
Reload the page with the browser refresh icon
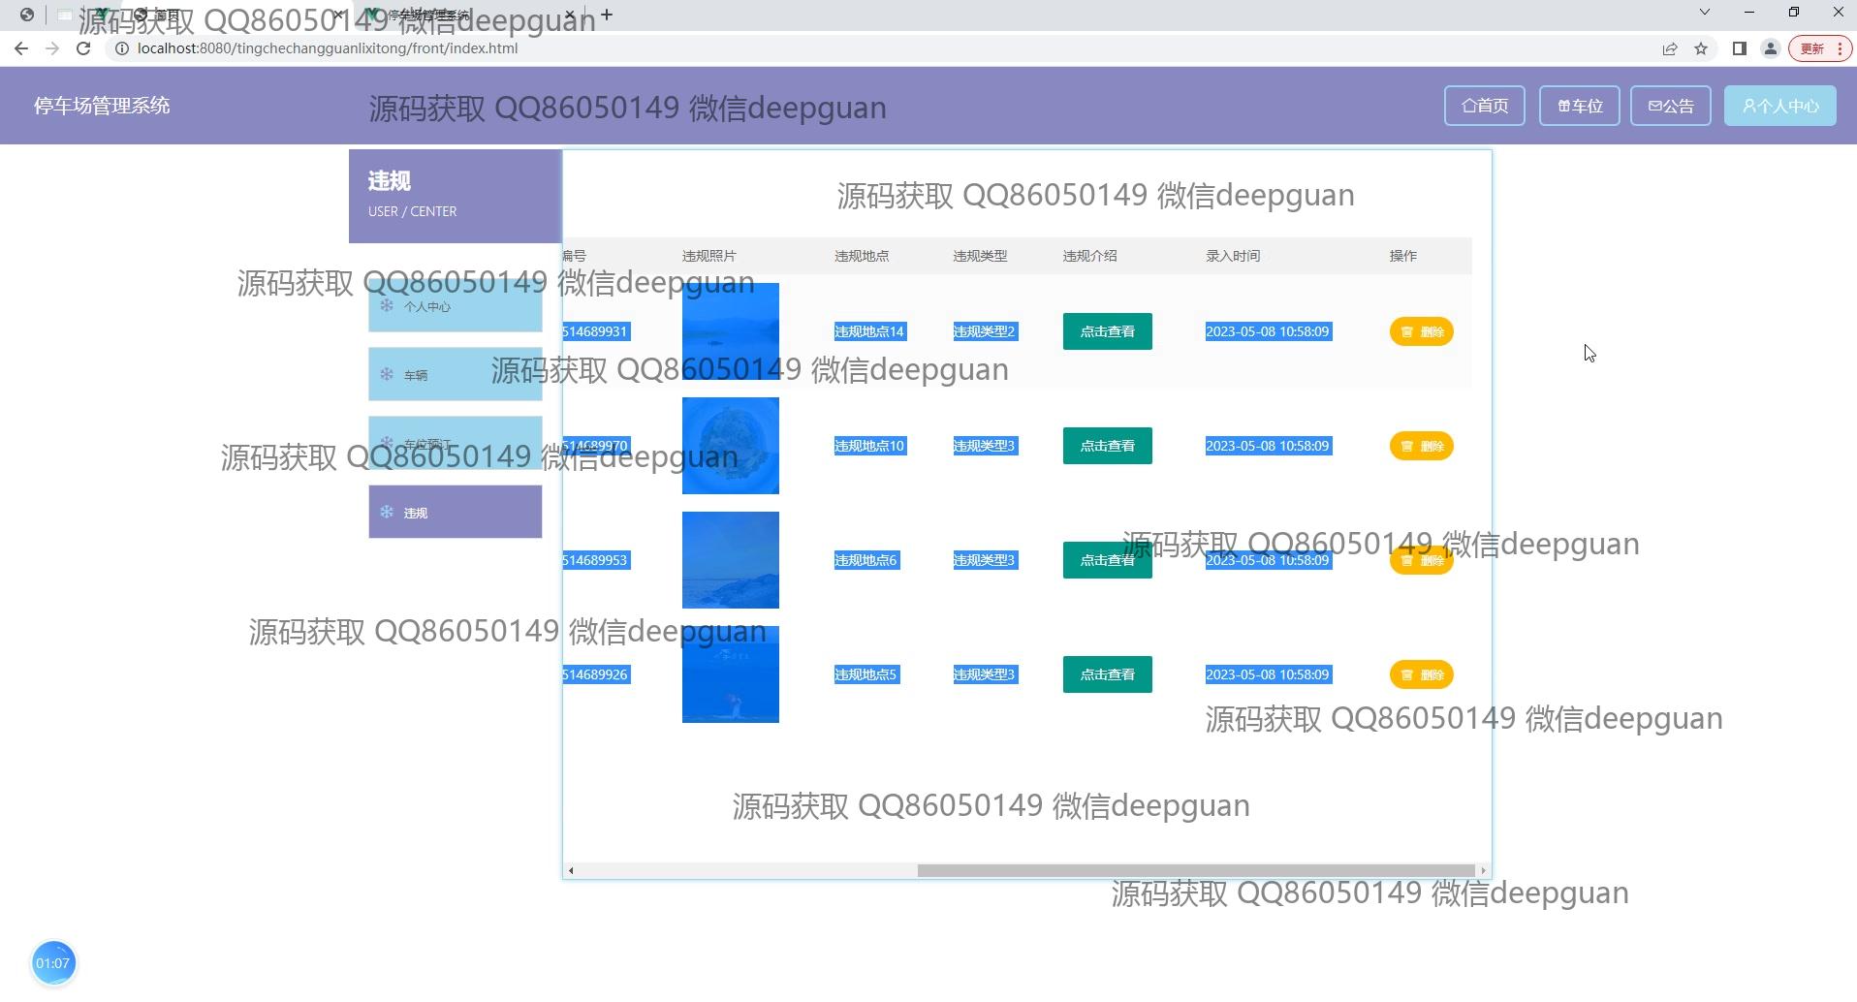pos(83,48)
